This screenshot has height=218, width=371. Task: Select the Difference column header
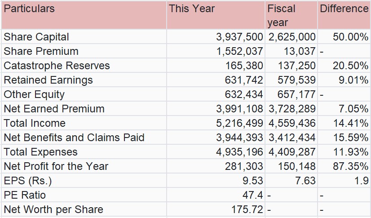(x=344, y=9)
